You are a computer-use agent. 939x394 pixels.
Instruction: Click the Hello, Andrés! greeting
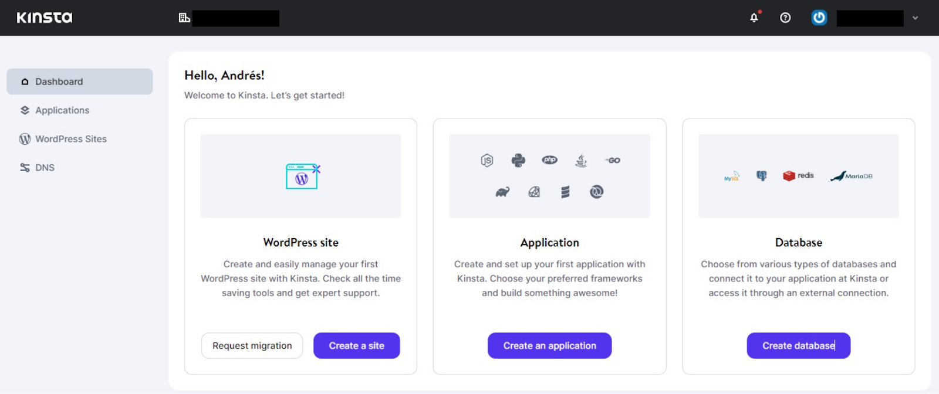click(x=224, y=76)
